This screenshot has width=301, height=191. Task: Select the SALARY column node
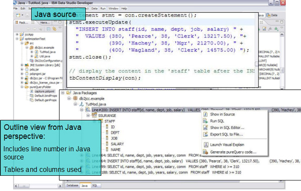point(117,144)
